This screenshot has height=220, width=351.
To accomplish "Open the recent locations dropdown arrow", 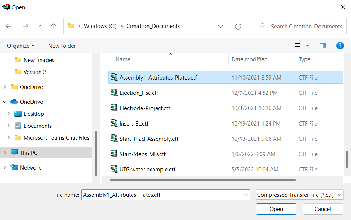I will (40, 26).
